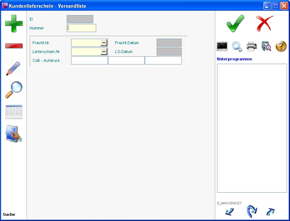Open the Lieferschein.Nr. lookup ellipsis button

pyautogui.click(x=104, y=52)
